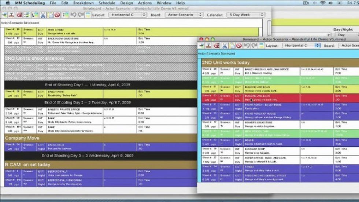The image size is (359, 202).
Task: Click the fourth Stripboard toolbar icon with green strips
Action: pos(27,15)
